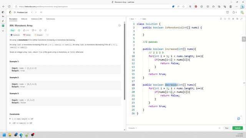246x138 pixels.
Task: Go to next problem arrow
Action: pos(36,12)
